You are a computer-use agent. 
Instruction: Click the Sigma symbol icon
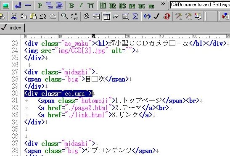click(x=135, y=16)
